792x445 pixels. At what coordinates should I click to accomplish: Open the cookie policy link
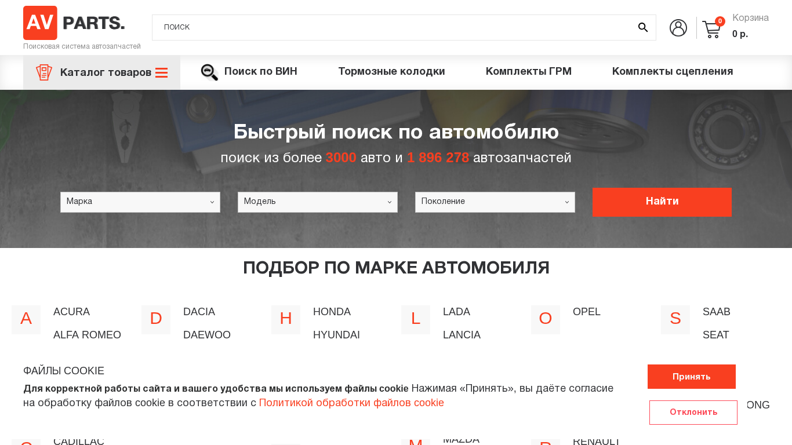click(x=351, y=403)
